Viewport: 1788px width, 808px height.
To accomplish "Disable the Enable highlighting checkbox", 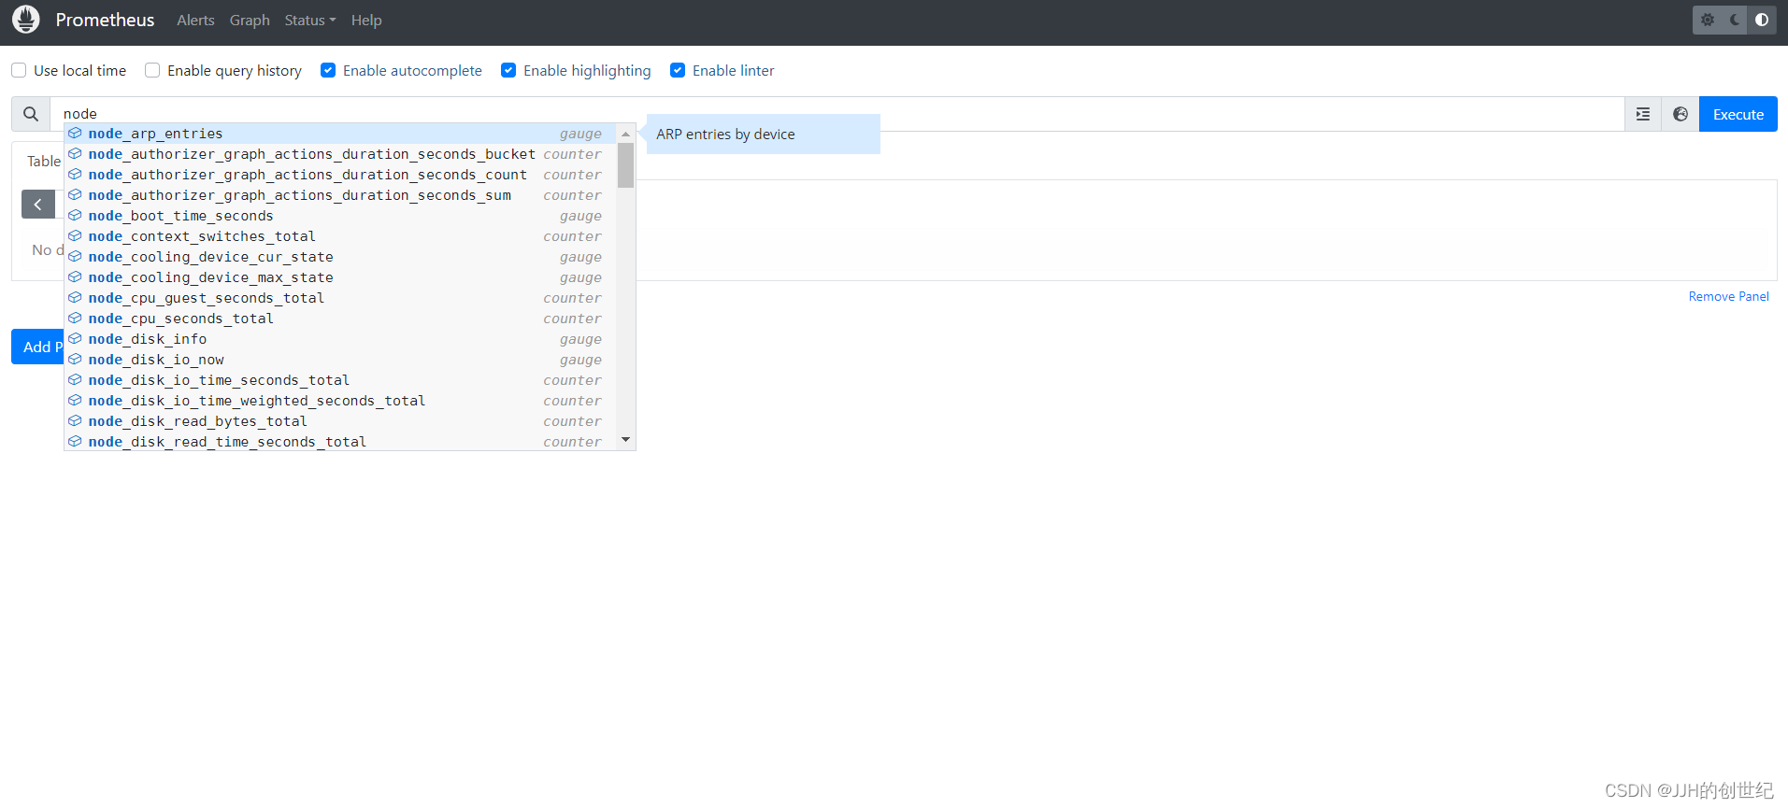I will tap(508, 70).
